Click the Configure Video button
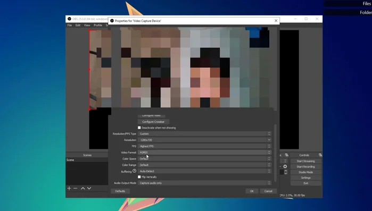This screenshot has height=211, width=372. (151, 115)
